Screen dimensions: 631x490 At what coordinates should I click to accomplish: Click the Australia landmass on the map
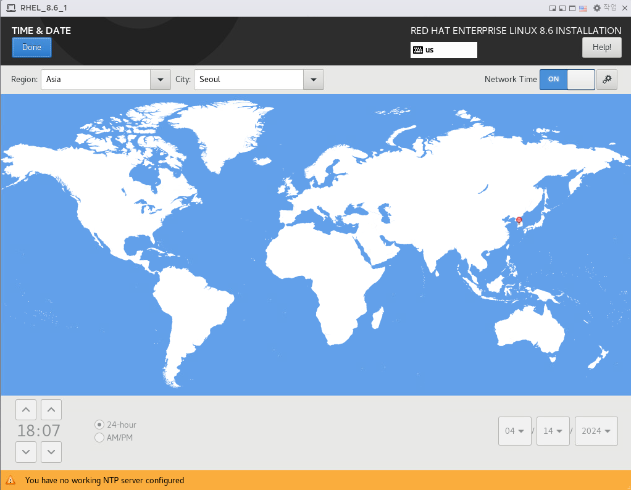pos(529,330)
